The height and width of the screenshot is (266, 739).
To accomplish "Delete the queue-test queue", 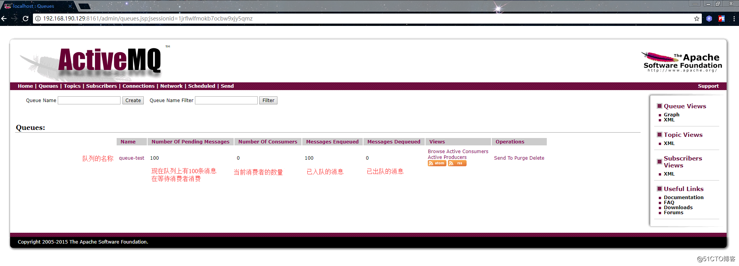I will click(537, 158).
